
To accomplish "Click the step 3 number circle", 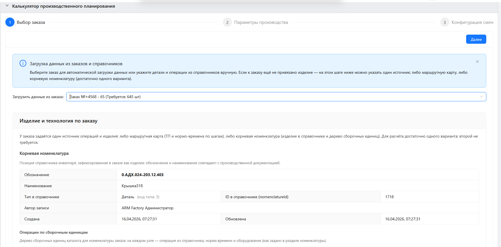I will 445,22.
